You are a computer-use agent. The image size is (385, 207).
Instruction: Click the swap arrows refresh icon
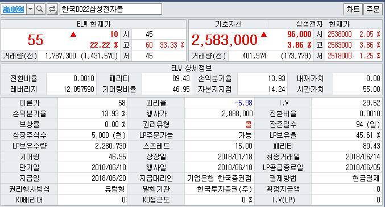click(52, 9)
